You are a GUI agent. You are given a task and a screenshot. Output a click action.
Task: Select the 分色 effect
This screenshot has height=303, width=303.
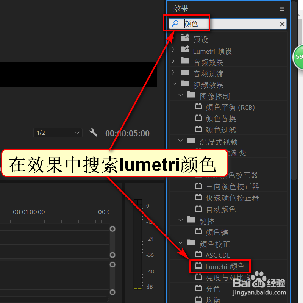(x=213, y=289)
